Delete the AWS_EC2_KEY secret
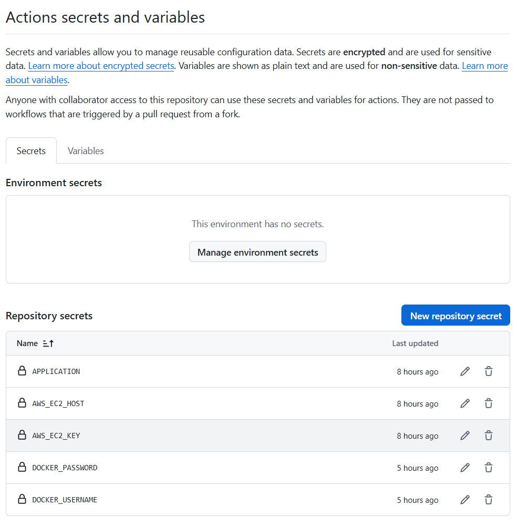 coord(489,436)
